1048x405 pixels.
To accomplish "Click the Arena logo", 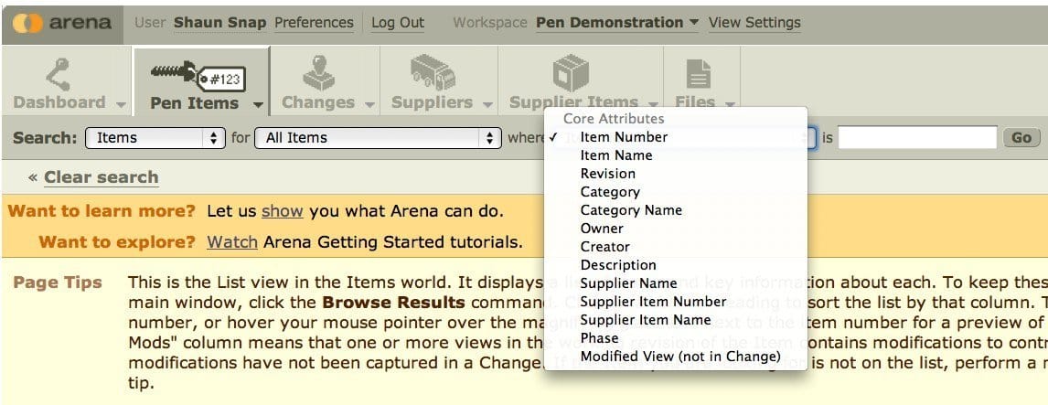I will pos(61,22).
